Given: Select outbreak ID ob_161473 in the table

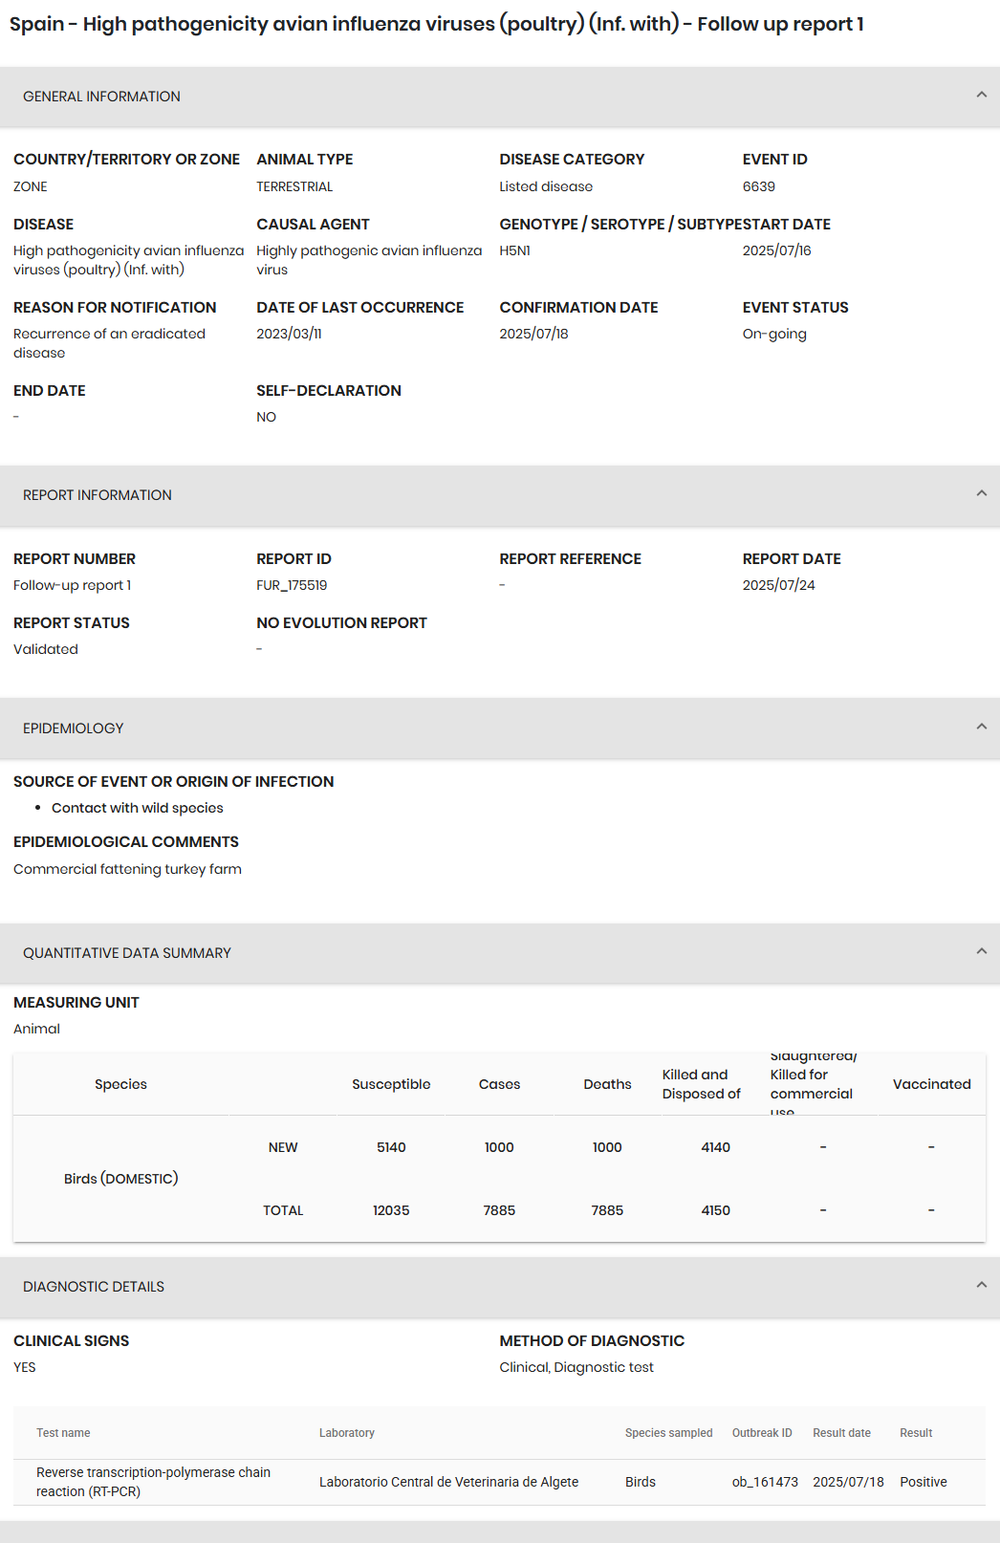Looking at the screenshot, I should pos(765,1482).
